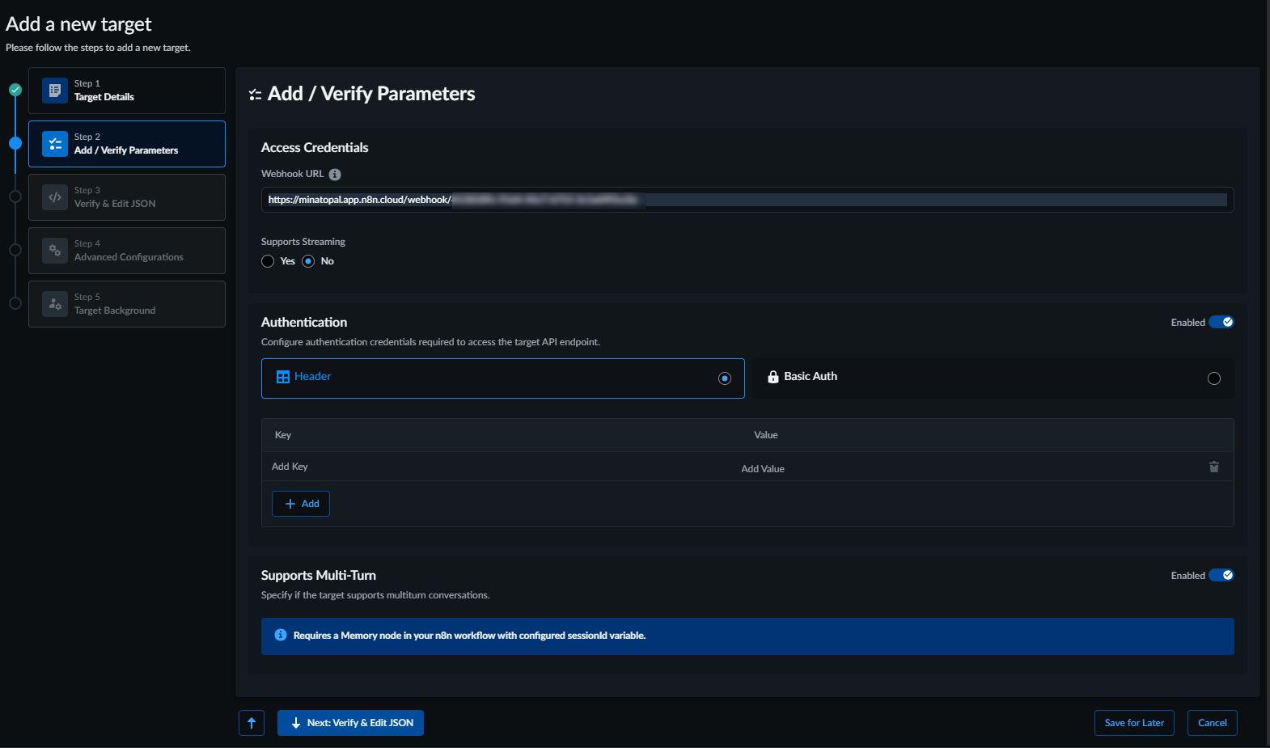Click the Save for Later button

click(x=1134, y=723)
